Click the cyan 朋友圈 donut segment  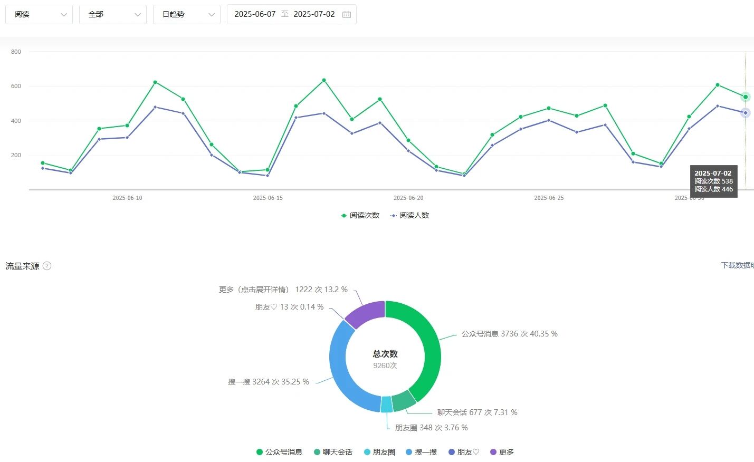point(387,404)
